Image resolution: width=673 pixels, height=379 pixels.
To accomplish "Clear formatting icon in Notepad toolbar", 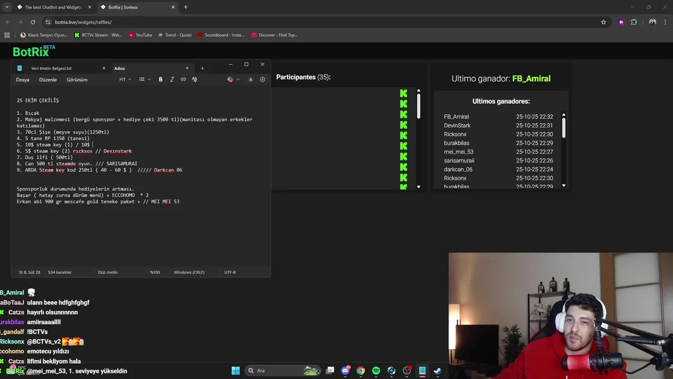I will coord(195,79).
